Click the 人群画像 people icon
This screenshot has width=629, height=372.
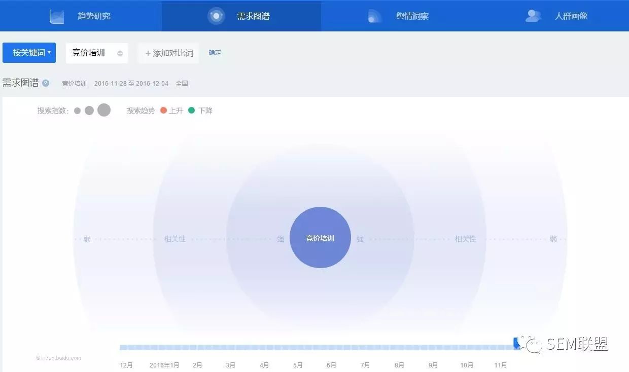pos(533,16)
